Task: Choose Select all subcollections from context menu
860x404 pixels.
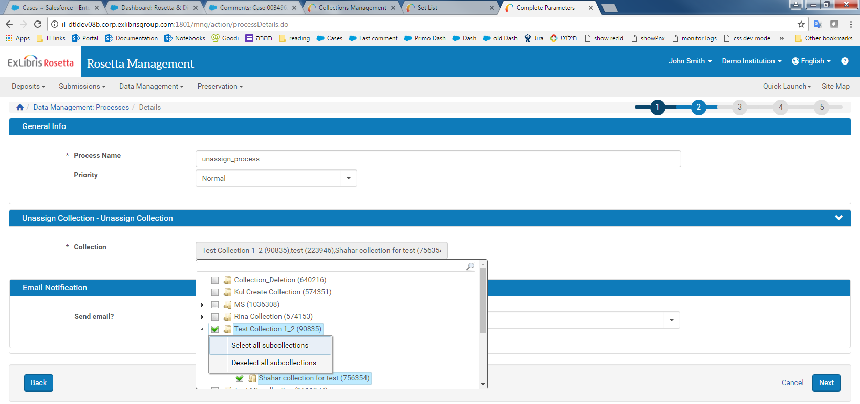Action: coord(270,345)
